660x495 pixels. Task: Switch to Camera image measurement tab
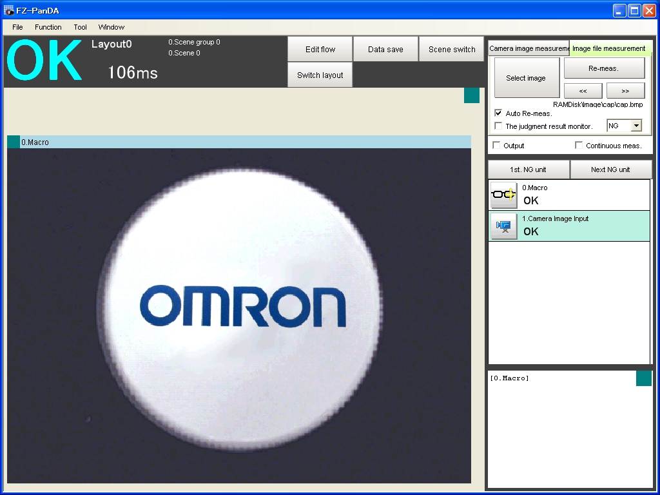[529, 48]
